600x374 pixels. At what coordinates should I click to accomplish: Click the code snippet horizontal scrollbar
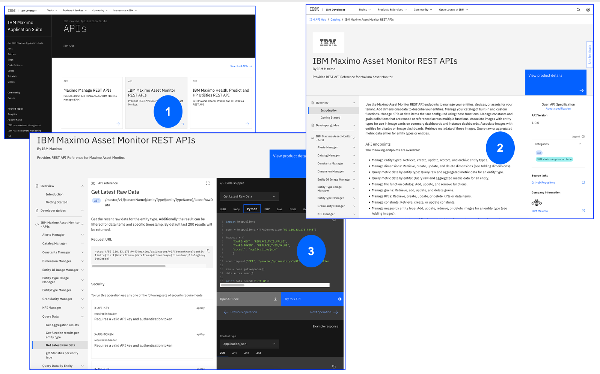tap(232, 285)
